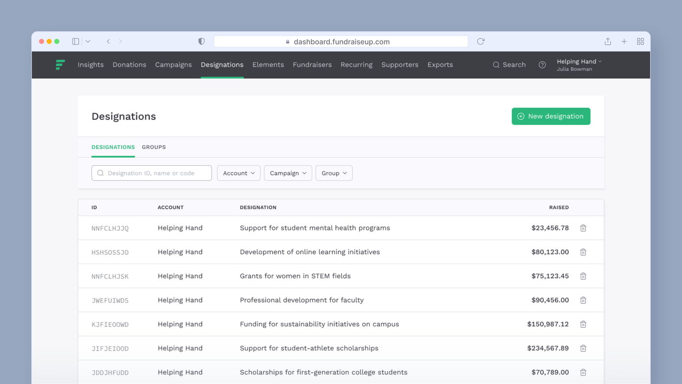Delete the student mental health programs designation
The image size is (682, 384).
pos(583,228)
